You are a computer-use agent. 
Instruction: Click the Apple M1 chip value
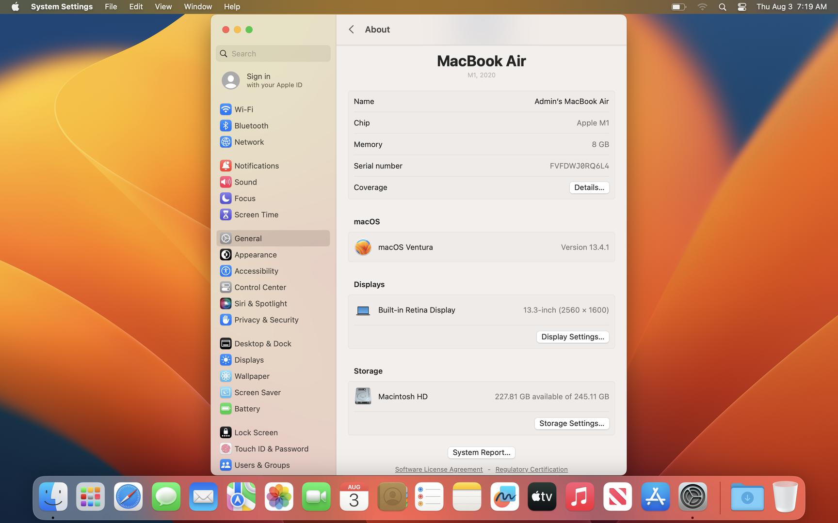(x=593, y=123)
